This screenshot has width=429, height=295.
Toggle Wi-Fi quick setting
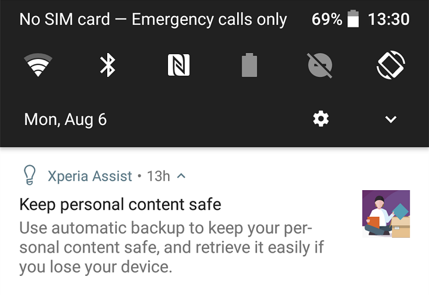pos(38,65)
